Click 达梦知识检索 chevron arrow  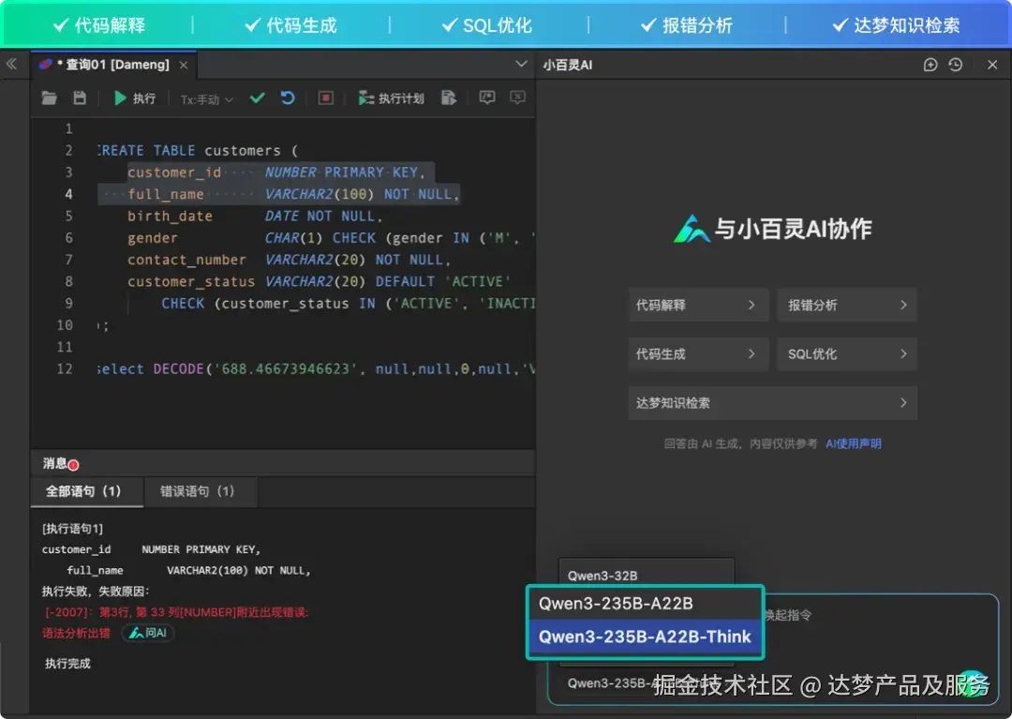pos(903,403)
